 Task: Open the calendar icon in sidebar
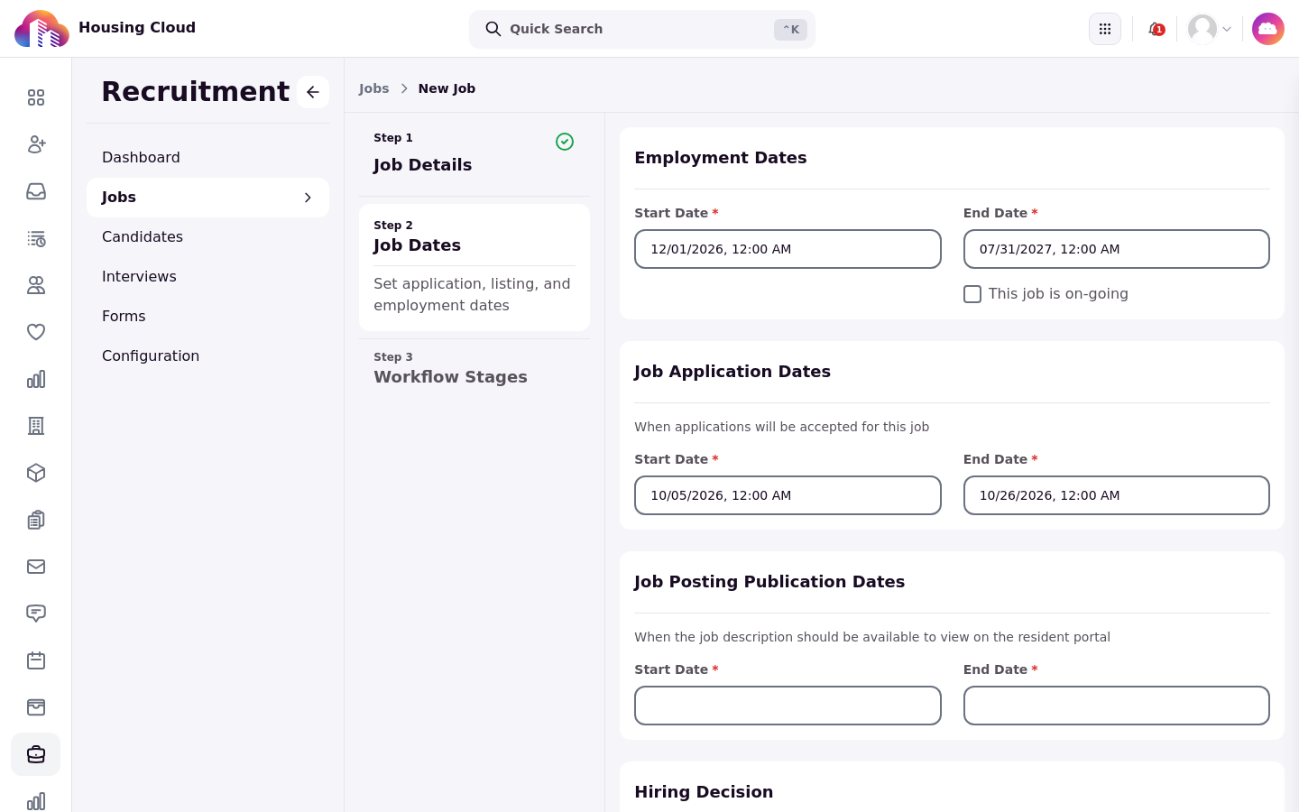coord(36,660)
